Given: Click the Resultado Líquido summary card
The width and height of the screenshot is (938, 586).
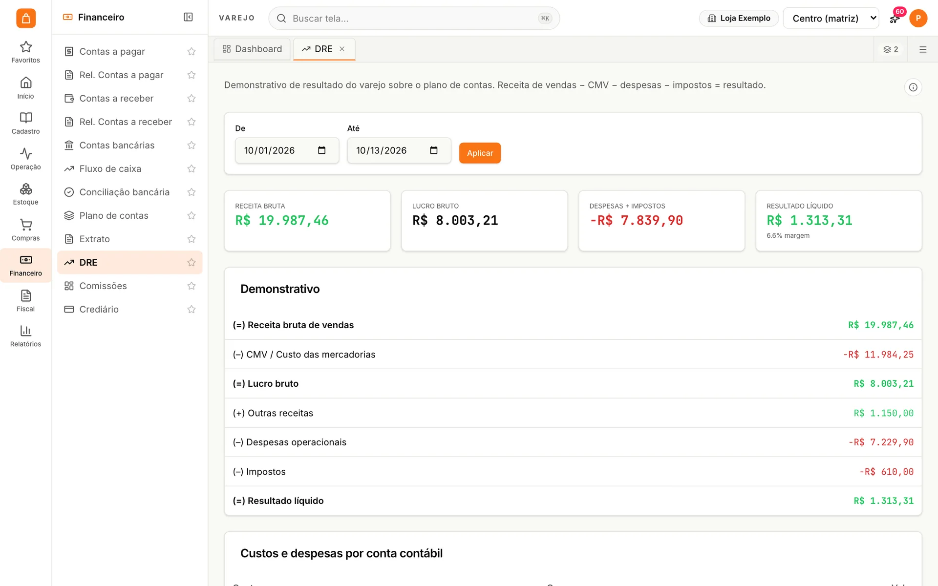Looking at the screenshot, I should [x=839, y=221].
